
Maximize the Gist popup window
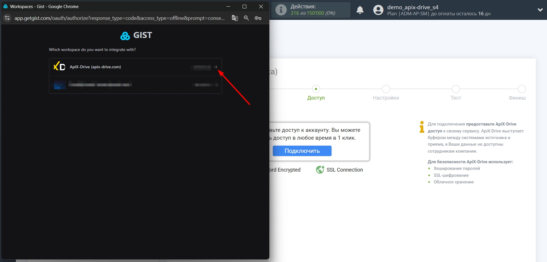click(x=244, y=7)
